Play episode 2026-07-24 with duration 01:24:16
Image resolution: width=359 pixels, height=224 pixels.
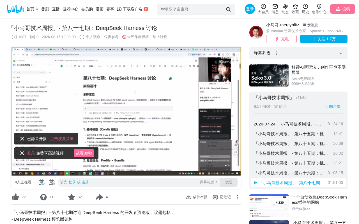(298, 124)
